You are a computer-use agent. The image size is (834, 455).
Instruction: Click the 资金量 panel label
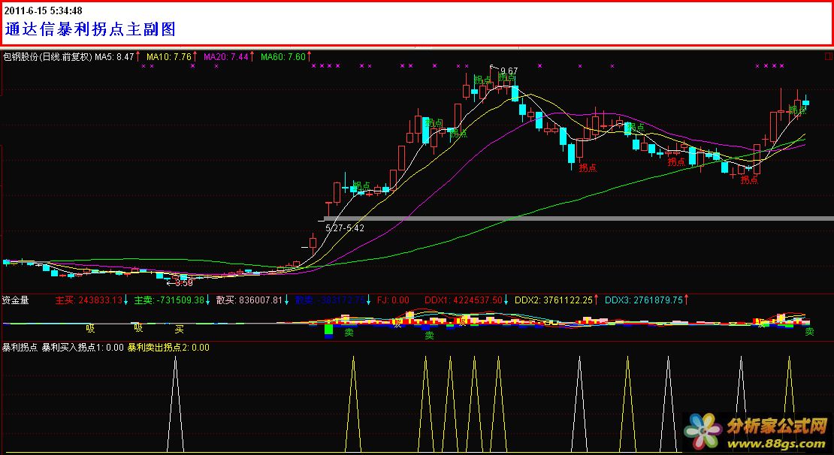(16, 300)
